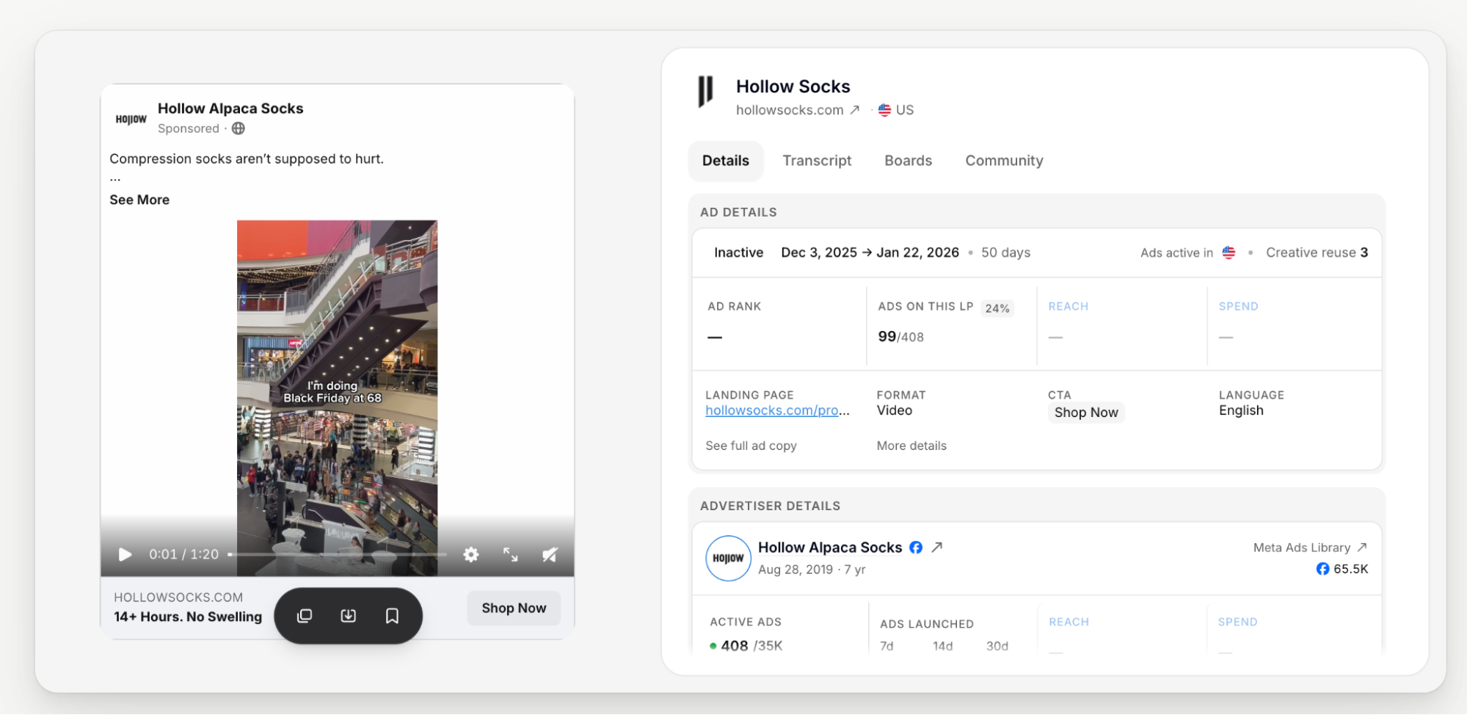Click the Hollow Socks brand logo
1467x715 pixels.
click(x=705, y=92)
